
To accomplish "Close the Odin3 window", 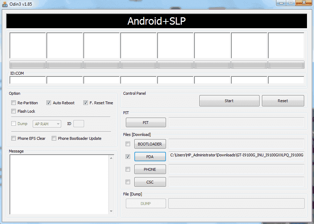I will click(x=304, y=3).
